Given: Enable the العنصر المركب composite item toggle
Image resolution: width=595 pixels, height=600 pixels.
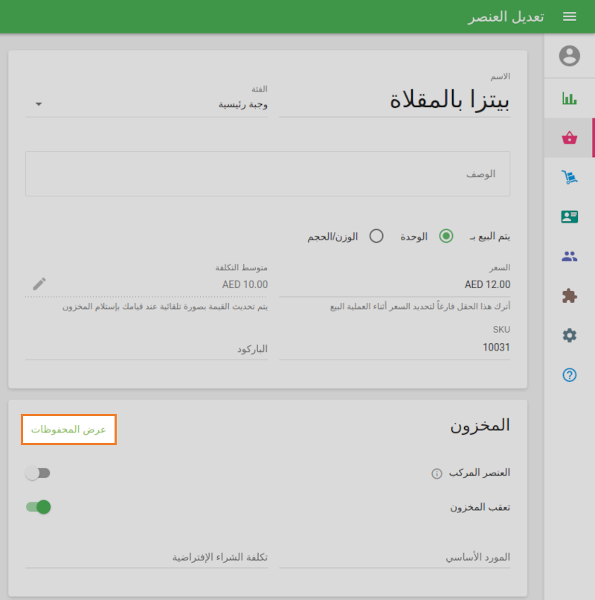Looking at the screenshot, I should tap(38, 473).
